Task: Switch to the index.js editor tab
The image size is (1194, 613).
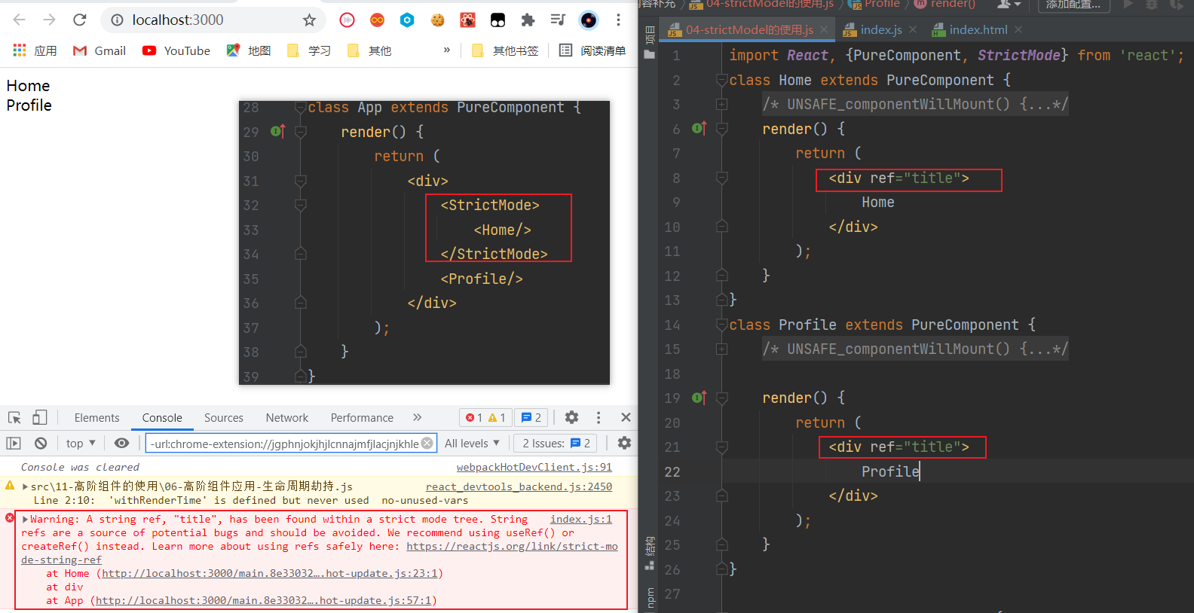Action: (x=871, y=29)
